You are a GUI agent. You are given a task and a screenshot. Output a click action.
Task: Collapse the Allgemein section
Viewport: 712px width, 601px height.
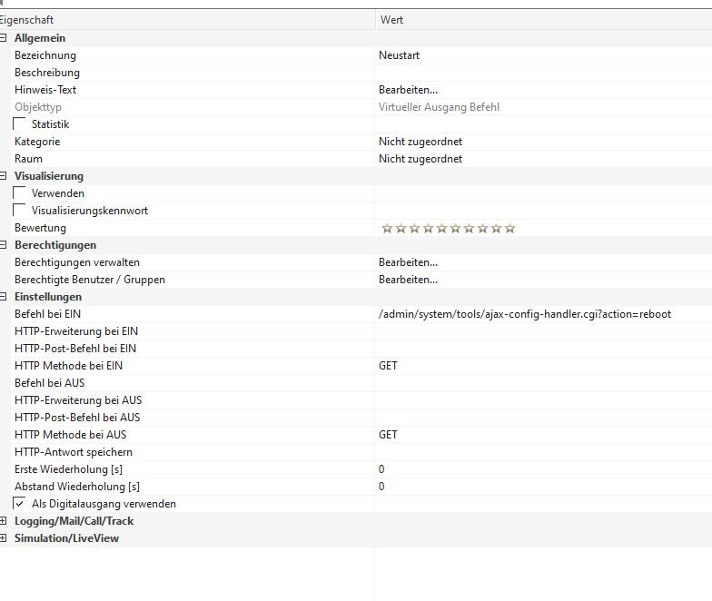point(4,38)
